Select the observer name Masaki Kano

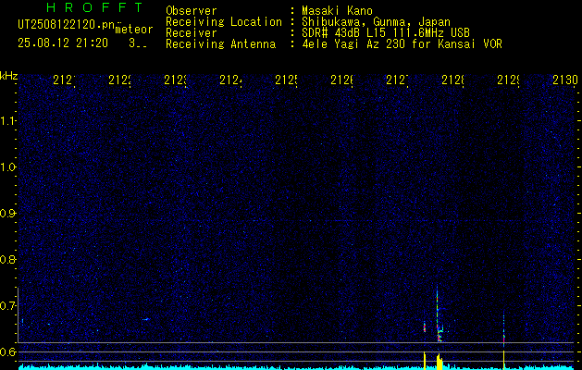(x=337, y=11)
